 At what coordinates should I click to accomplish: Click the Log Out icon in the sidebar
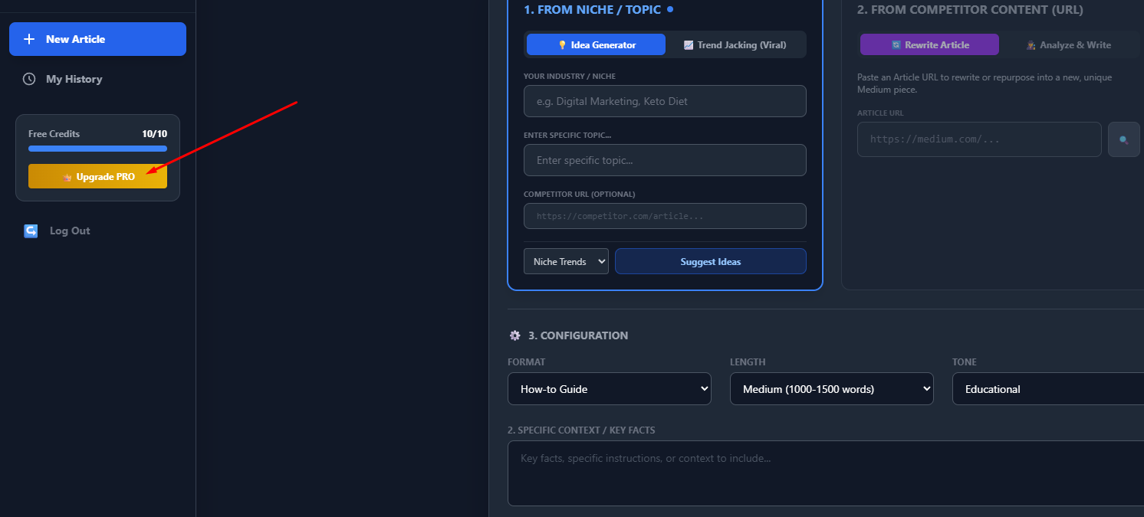[31, 231]
